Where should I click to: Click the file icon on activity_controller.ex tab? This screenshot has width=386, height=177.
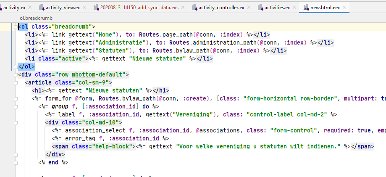(195, 8)
